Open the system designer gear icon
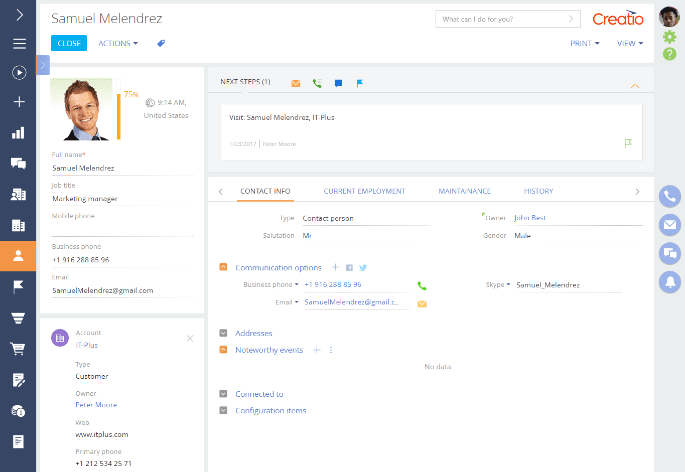The width and height of the screenshot is (685, 472). tap(669, 37)
